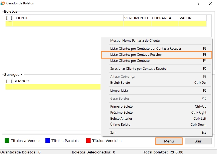Click the Sair button
The image size is (217, 154).
[198, 141]
